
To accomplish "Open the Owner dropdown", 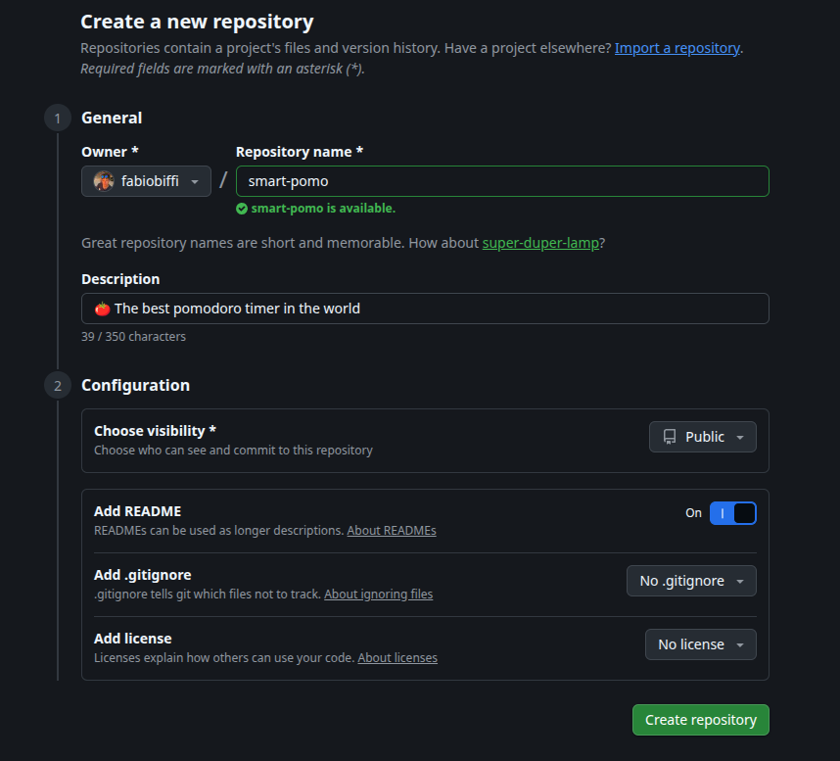I will (146, 181).
